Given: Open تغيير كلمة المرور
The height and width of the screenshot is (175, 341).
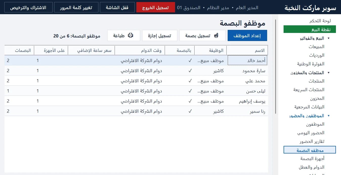Looking at the screenshot, I should click(76, 7).
